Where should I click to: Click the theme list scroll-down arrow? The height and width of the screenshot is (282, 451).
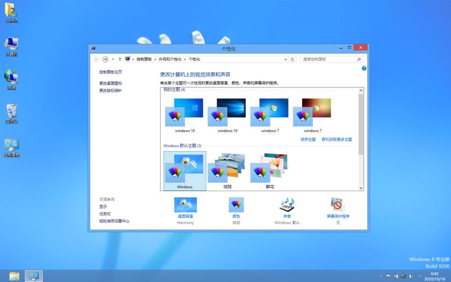coord(361,188)
